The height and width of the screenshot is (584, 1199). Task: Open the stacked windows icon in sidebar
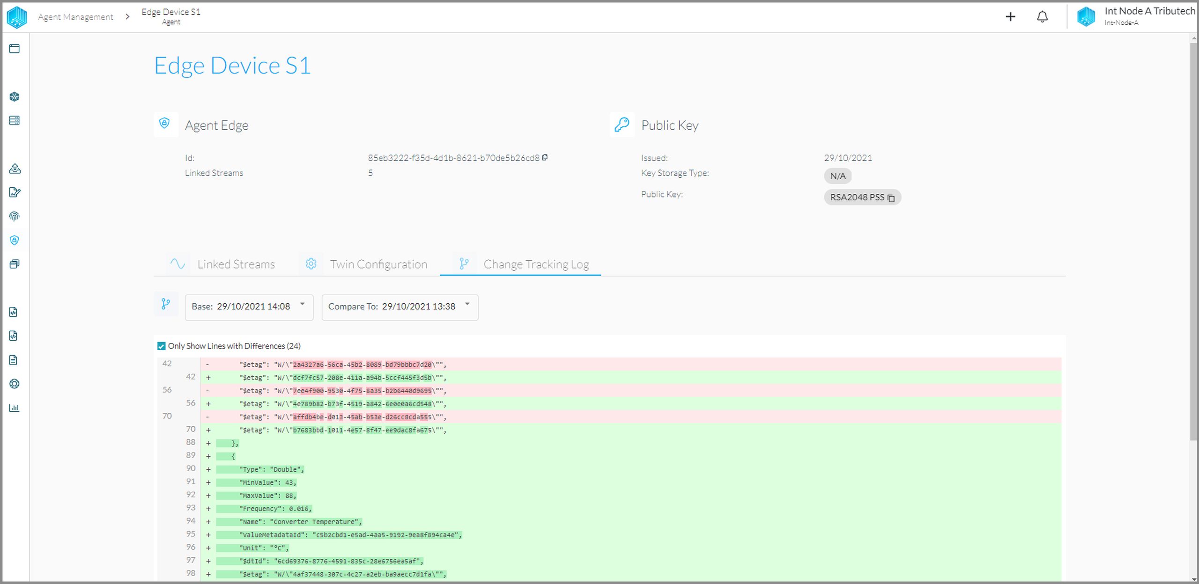15,264
